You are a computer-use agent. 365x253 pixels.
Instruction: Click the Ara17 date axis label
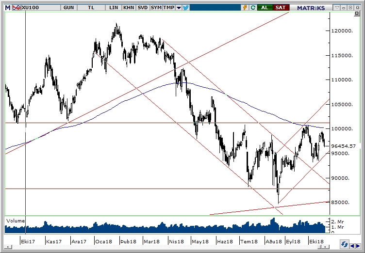click(79, 241)
